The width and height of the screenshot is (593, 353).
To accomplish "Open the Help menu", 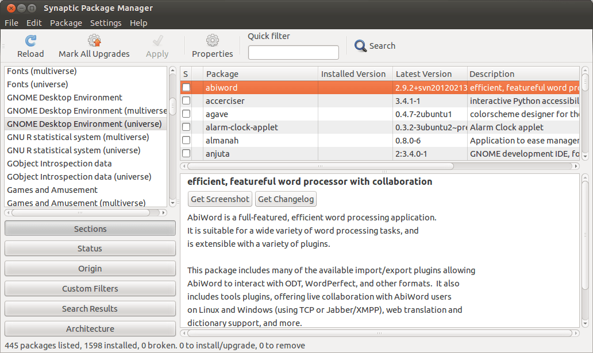I will (138, 23).
